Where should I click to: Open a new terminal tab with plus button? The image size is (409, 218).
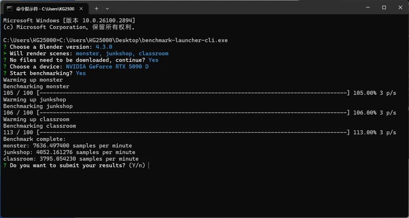[97, 8]
